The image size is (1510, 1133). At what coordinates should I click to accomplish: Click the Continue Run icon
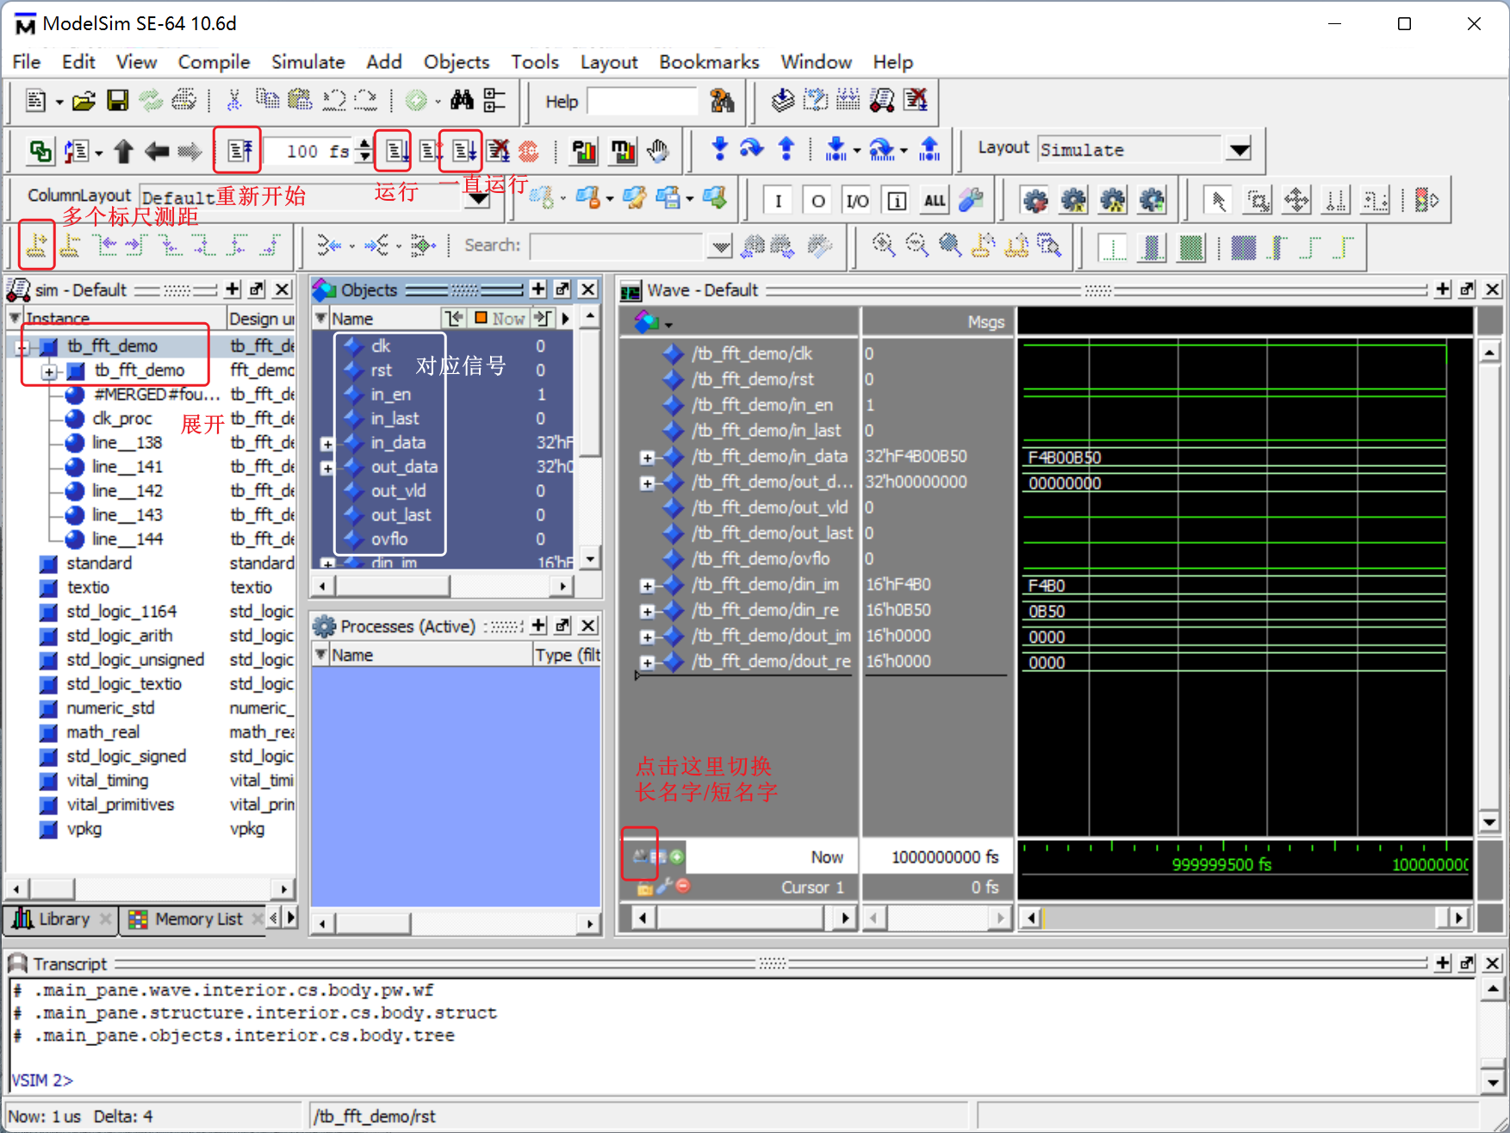[431, 152]
